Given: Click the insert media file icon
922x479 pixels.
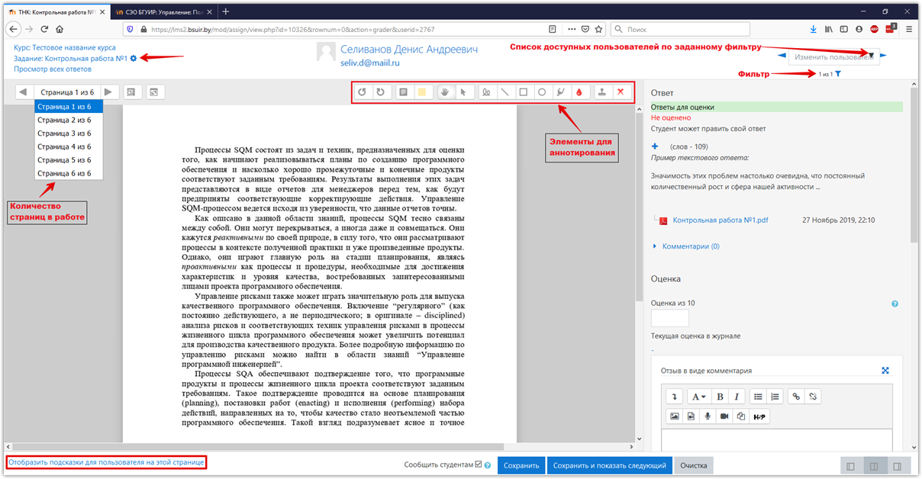Looking at the screenshot, I should click(691, 416).
